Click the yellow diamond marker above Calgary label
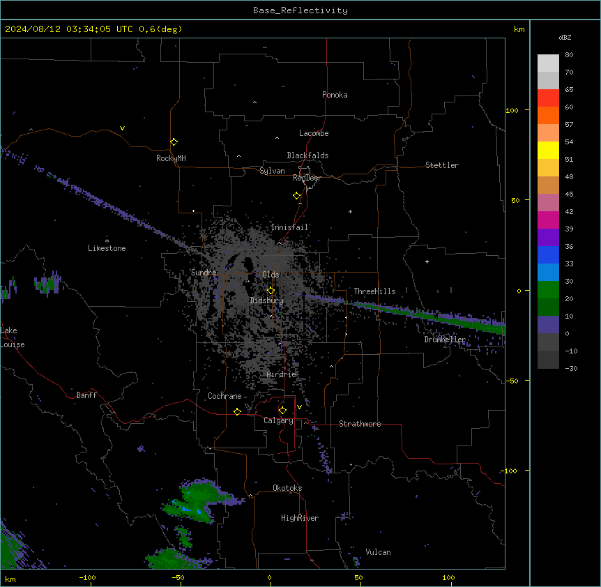 (282, 411)
